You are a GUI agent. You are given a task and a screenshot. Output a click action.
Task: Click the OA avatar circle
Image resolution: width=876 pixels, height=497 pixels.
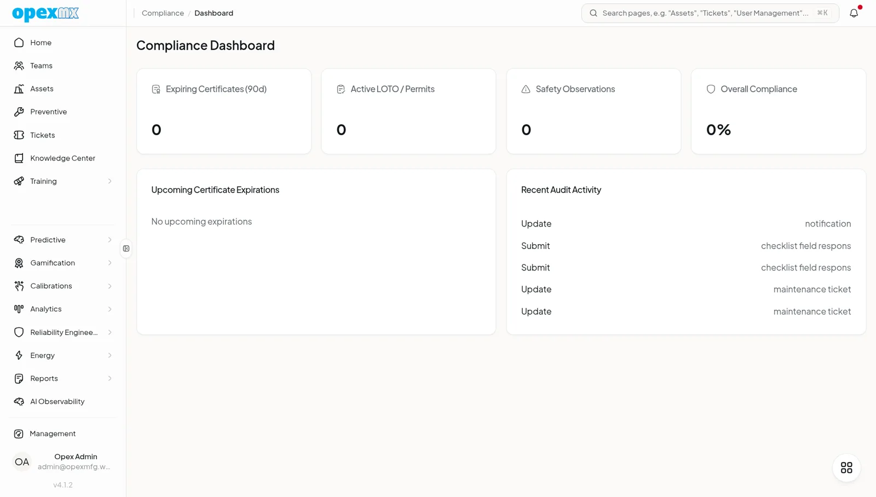click(22, 462)
